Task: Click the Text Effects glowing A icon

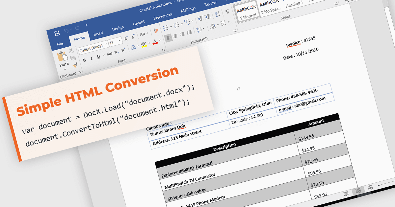Action: [134, 47]
